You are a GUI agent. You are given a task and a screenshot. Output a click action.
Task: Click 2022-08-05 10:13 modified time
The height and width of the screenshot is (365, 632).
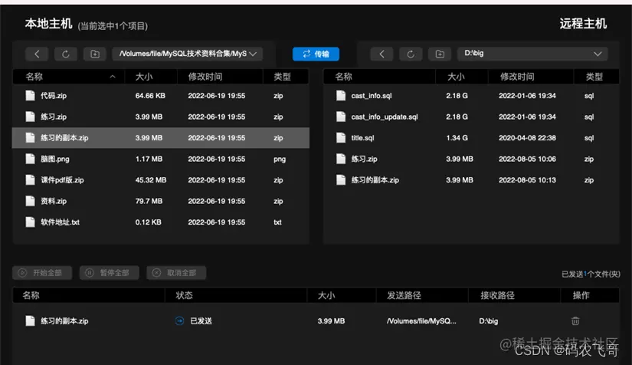click(527, 180)
